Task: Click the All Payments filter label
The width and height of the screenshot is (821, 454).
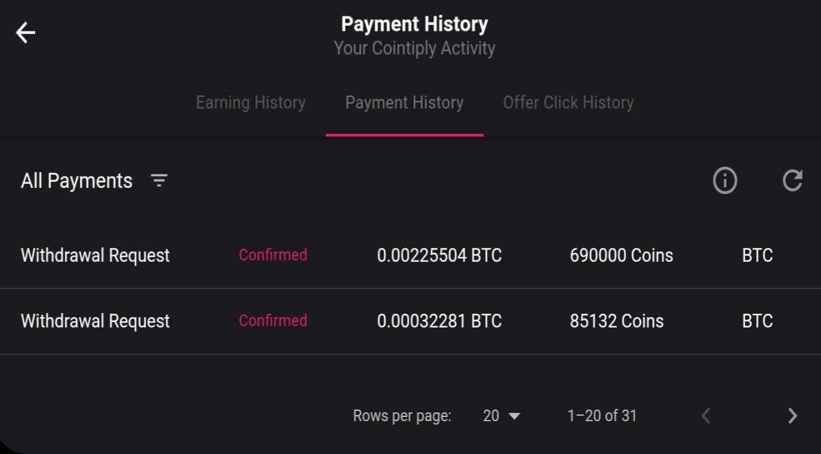Action: 77,181
